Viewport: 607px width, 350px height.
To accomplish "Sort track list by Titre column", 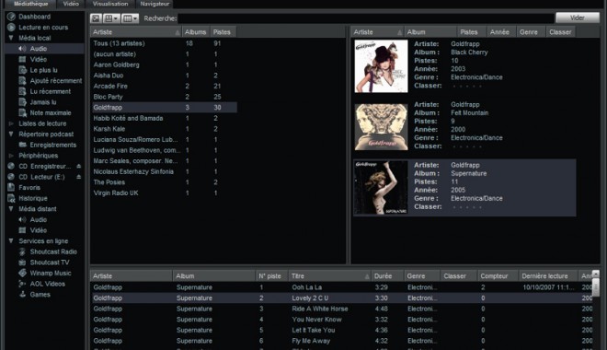I will pyautogui.click(x=329, y=276).
